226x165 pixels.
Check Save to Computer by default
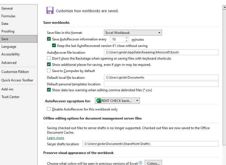point(49,71)
